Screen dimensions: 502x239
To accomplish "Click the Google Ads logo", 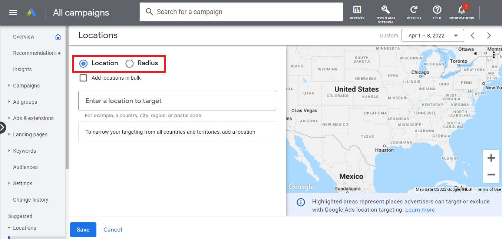I will click(x=32, y=12).
